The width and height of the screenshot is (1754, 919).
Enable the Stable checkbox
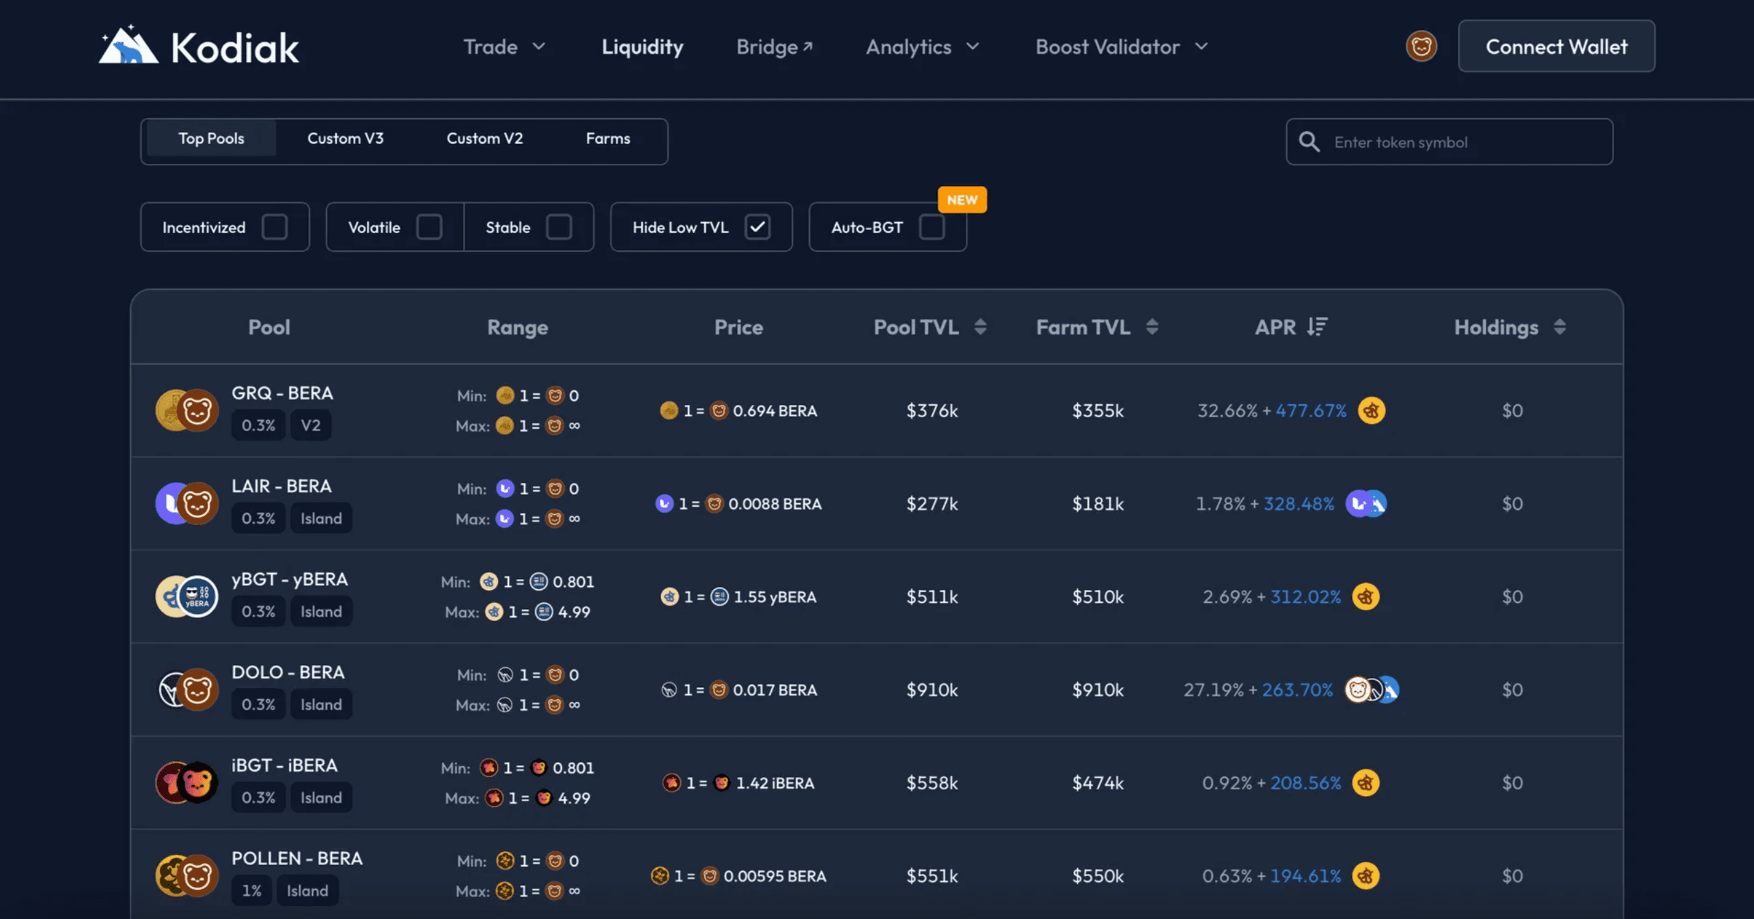pos(559,227)
